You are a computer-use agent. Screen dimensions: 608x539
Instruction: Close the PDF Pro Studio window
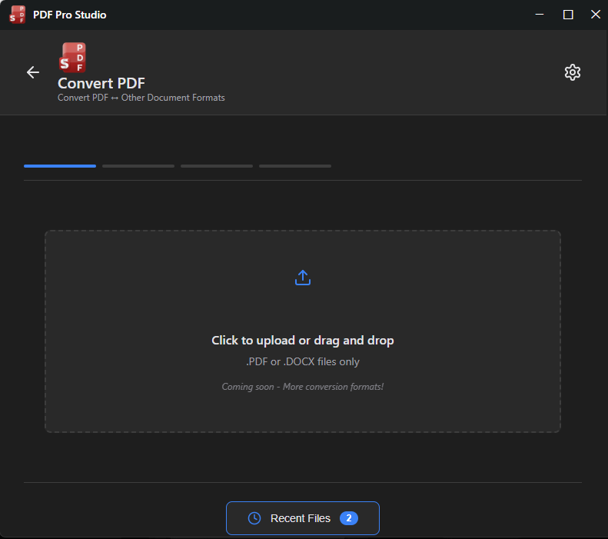tap(596, 15)
